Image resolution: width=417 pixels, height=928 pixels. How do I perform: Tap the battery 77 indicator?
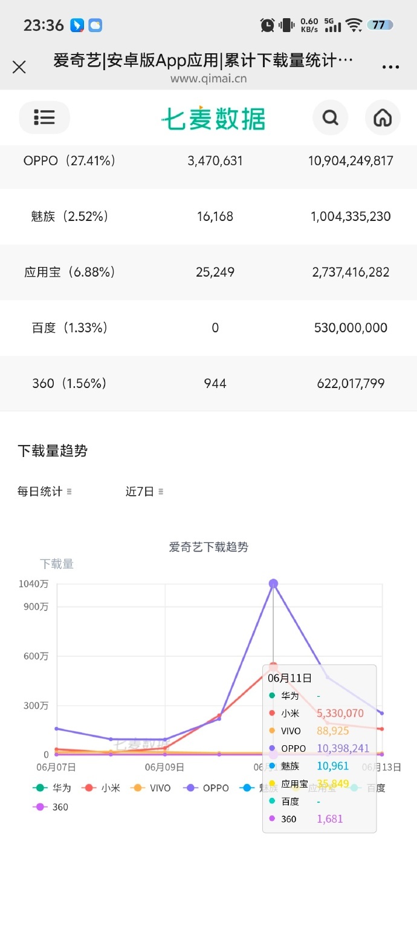click(380, 25)
